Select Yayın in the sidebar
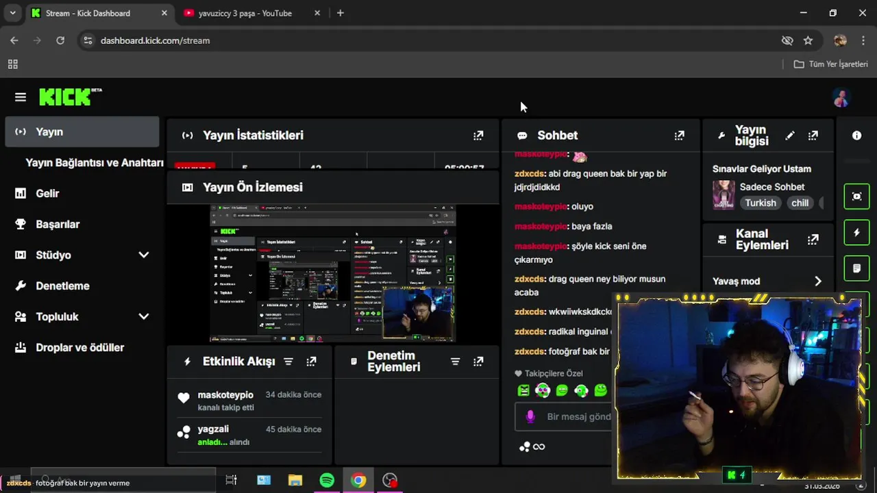Screen dimensions: 877x493 tap(82, 132)
